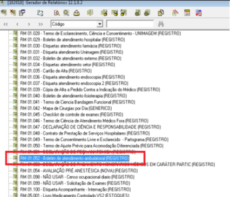Select RM 01.099 NÃO USAR Solicitação de Exames

tap(75, 183)
